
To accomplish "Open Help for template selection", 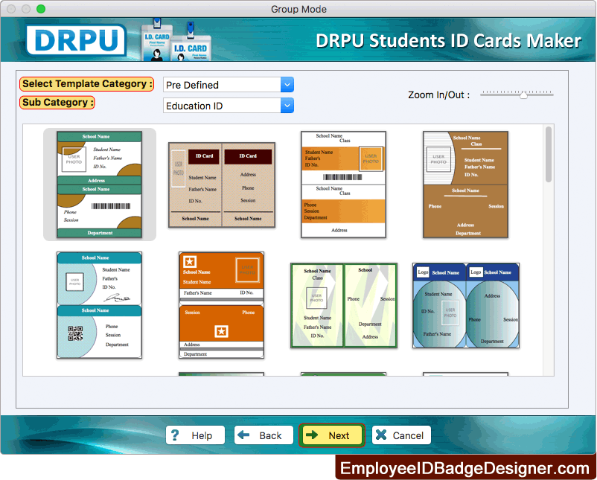I will click(195, 435).
